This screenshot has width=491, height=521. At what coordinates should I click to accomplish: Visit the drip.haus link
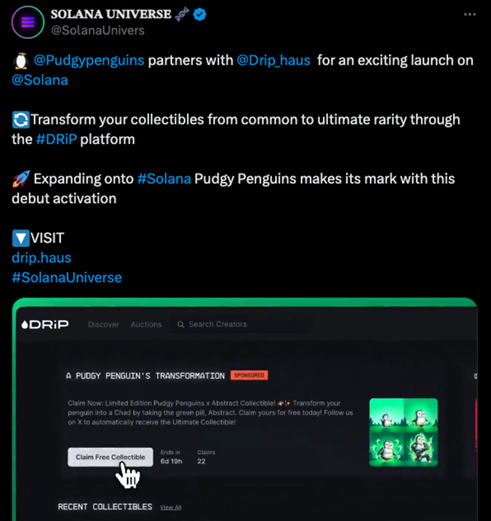point(42,258)
